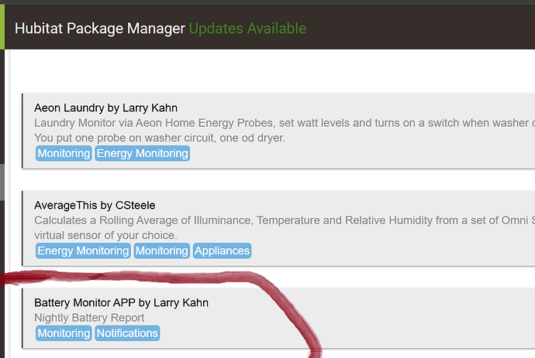Click Monitoring tag under AverageThis

(x=162, y=251)
